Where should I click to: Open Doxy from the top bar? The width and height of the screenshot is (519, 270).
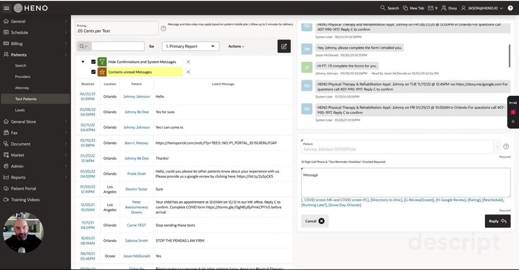point(449,8)
